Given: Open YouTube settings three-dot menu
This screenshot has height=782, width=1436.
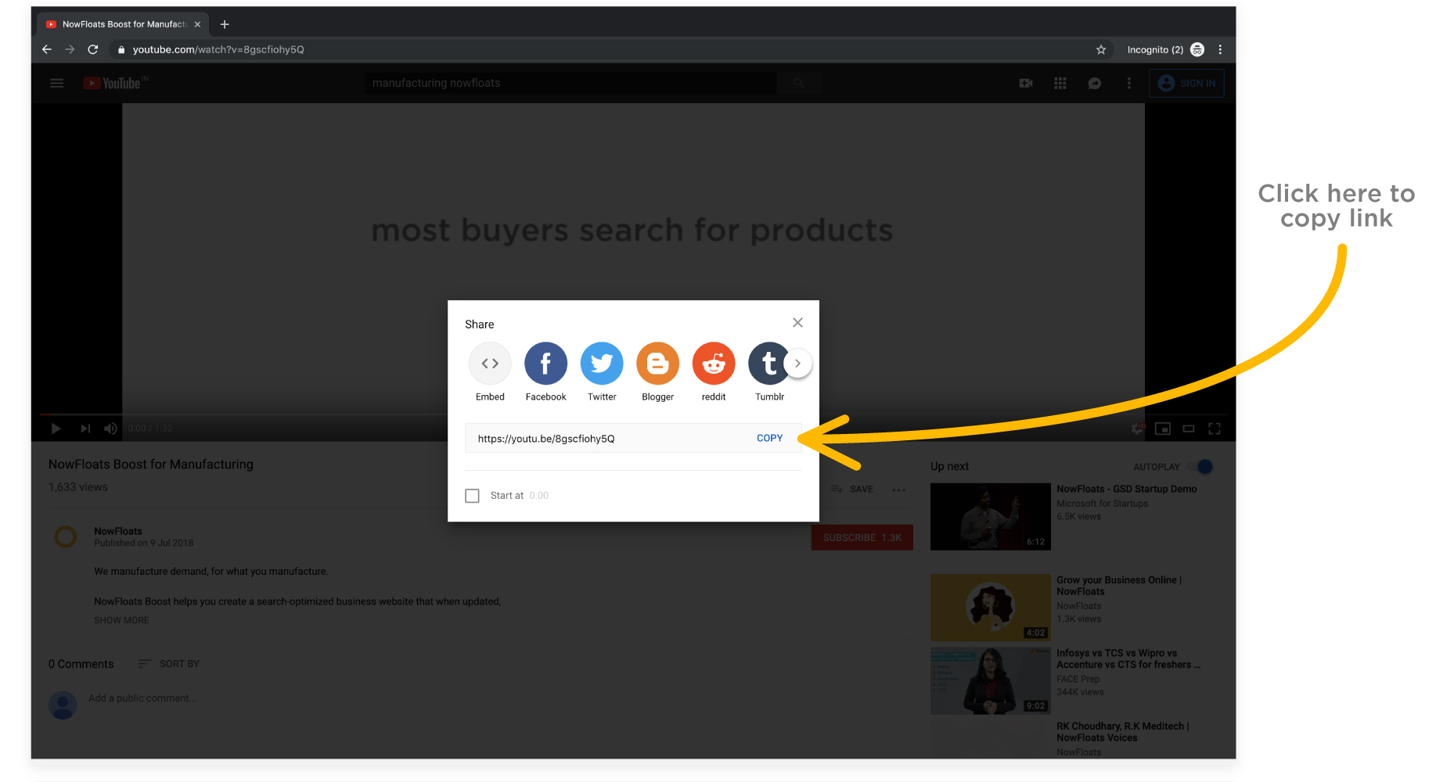Looking at the screenshot, I should 1128,83.
